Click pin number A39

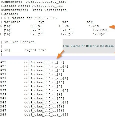click(x=3, y=94)
